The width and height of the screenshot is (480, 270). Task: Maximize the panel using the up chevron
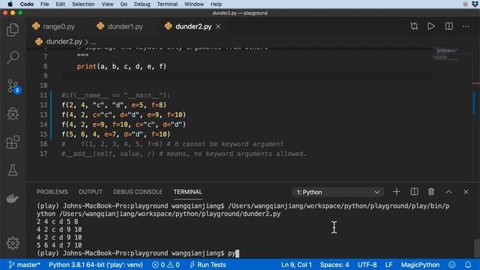click(x=448, y=192)
